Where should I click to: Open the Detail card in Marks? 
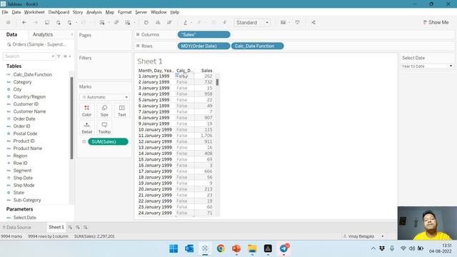pyautogui.click(x=86, y=128)
